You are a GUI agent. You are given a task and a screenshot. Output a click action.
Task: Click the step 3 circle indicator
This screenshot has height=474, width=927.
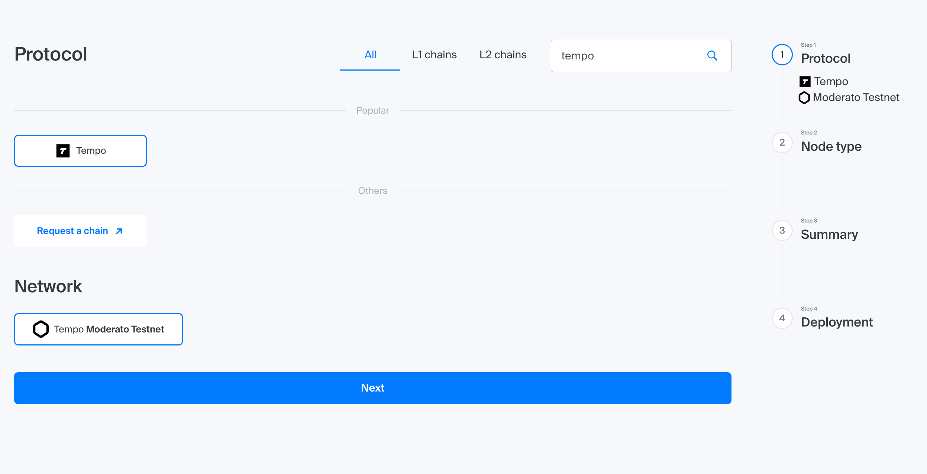point(782,231)
